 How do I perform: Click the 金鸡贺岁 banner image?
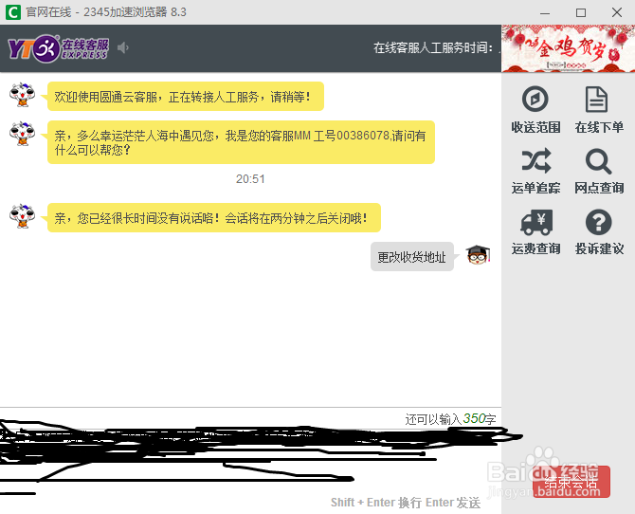tap(568, 48)
